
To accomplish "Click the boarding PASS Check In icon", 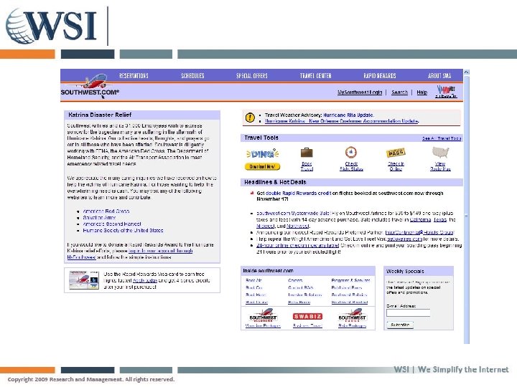I will pyautogui.click(x=396, y=153).
